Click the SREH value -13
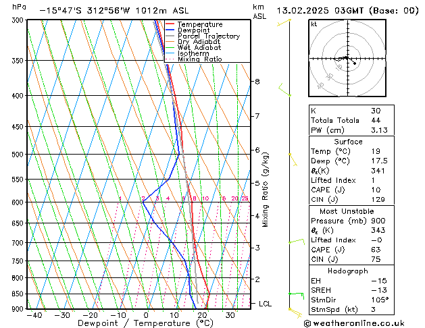Image resolution: width=425 pixels, height=328 pixels. [x=379, y=290]
